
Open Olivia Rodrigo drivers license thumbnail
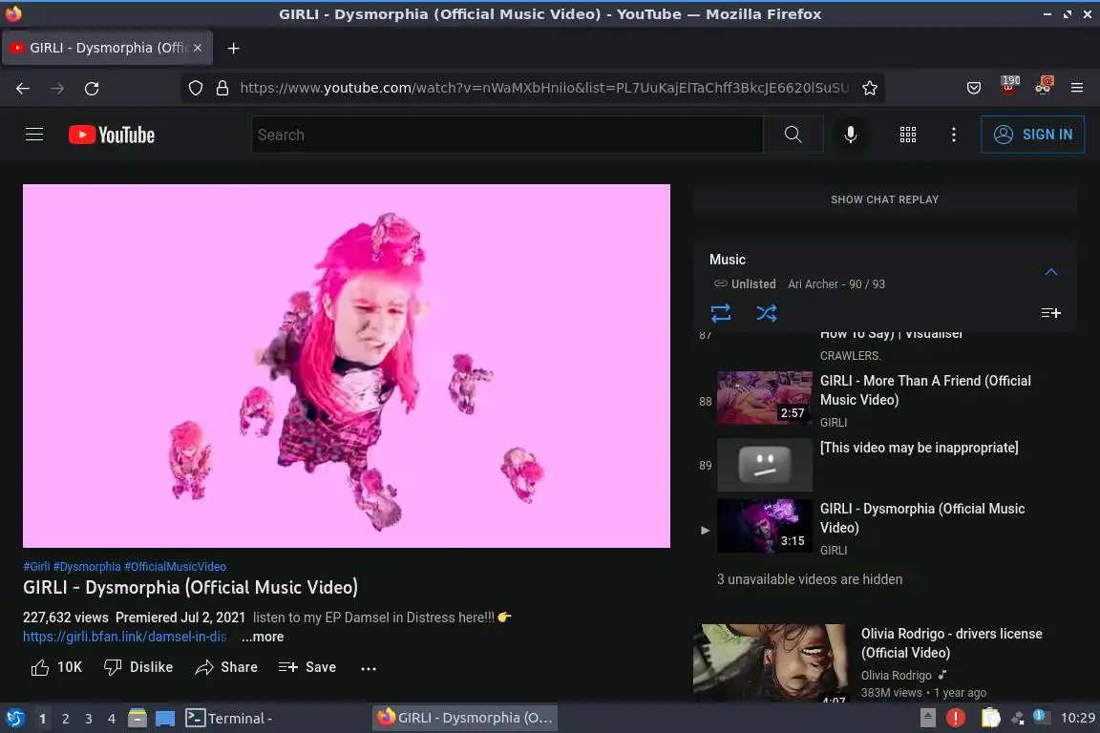click(x=770, y=663)
